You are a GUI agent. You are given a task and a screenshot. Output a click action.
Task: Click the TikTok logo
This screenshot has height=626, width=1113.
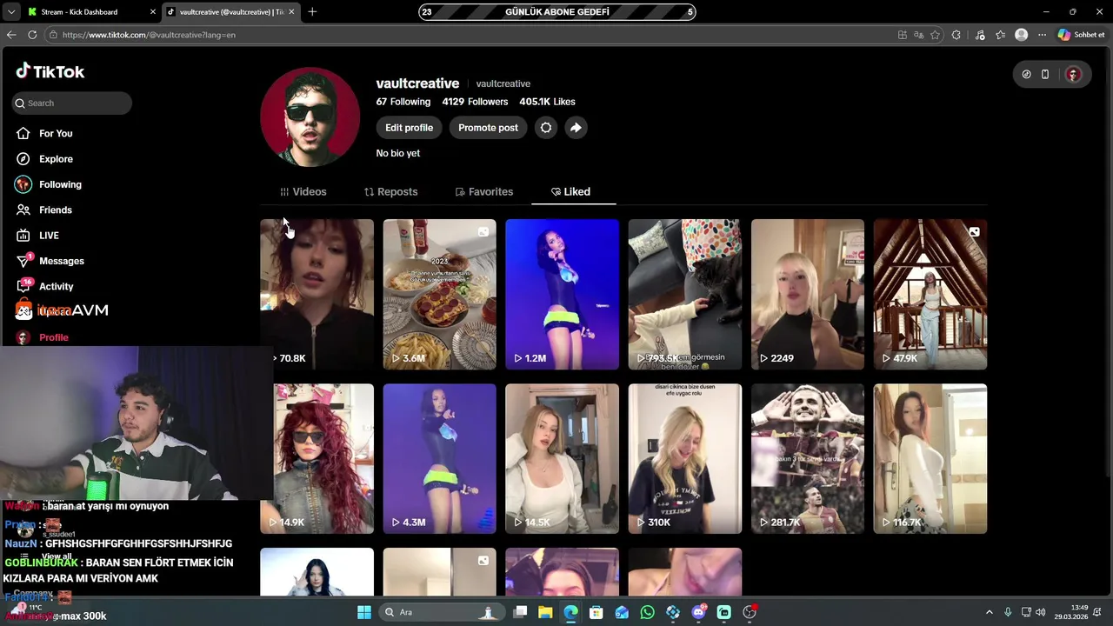[50, 71]
